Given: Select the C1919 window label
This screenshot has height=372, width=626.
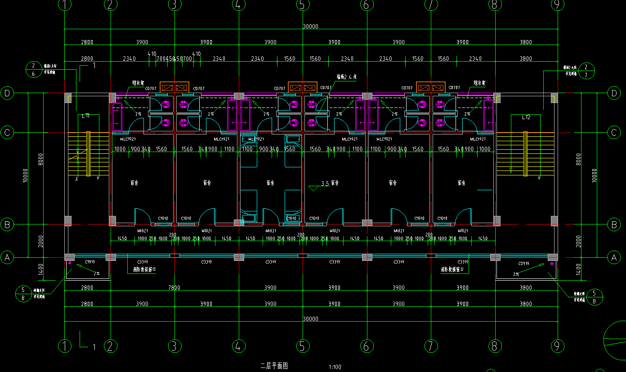Looking at the screenshot, I should point(89,262).
